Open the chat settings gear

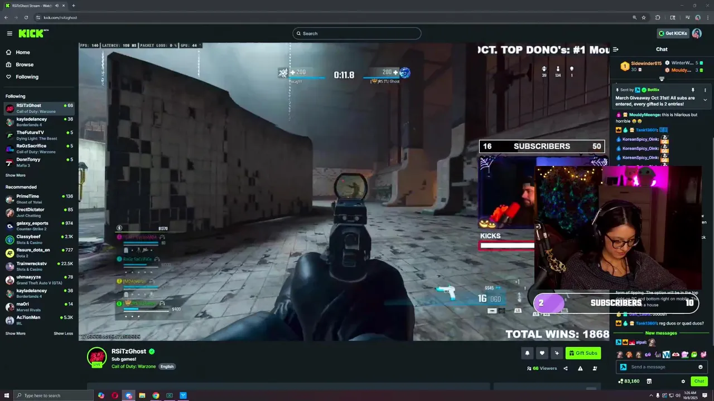[683, 382]
